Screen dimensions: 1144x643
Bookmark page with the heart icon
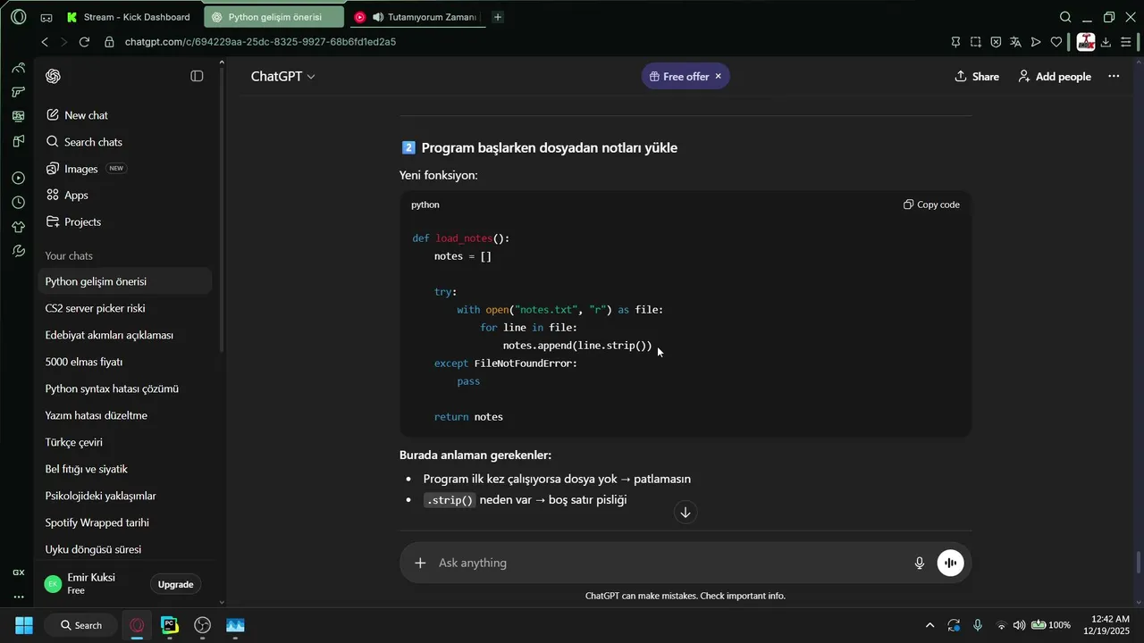pos(1056,42)
